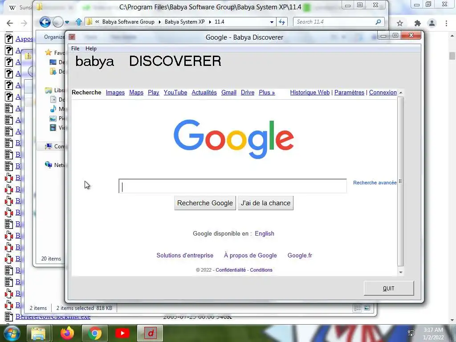Click the Chrome profile avatar icon
456x342 pixels.
pos(432,23)
